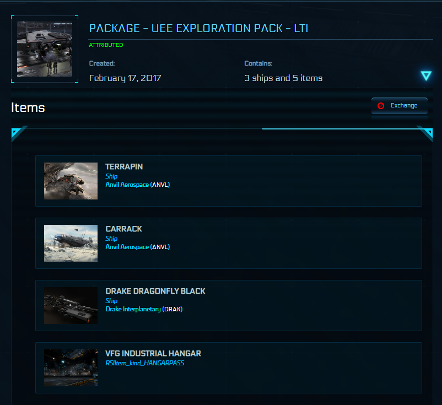The height and width of the screenshot is (405, 442).
Task: Open the CARRACK item title
Action: pos(123,229)
